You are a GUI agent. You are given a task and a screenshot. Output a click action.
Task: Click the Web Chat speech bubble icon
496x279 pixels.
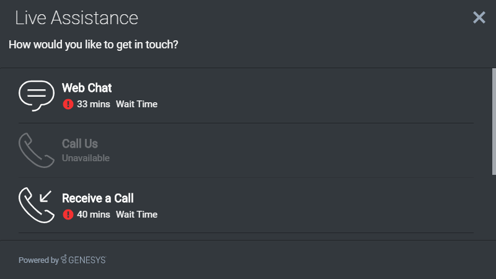pyautogui.click(x=37, y=95)
